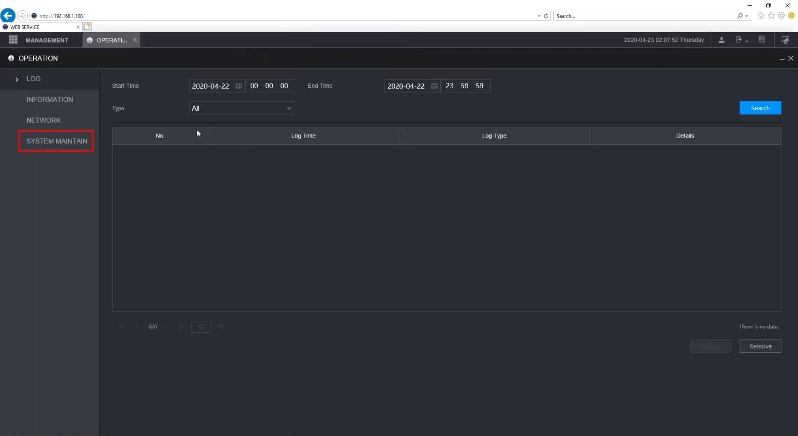
Task: Click the user account icon in header
Action: click(722, 40)
